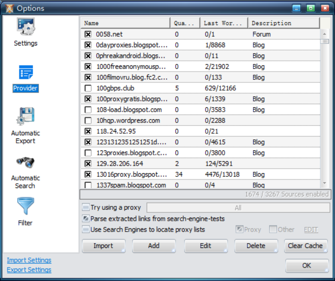This screenshot has width=335, height=281.
Task: Enable Use Search Engines to locate proxy lists
Action: tap(86, 230)
